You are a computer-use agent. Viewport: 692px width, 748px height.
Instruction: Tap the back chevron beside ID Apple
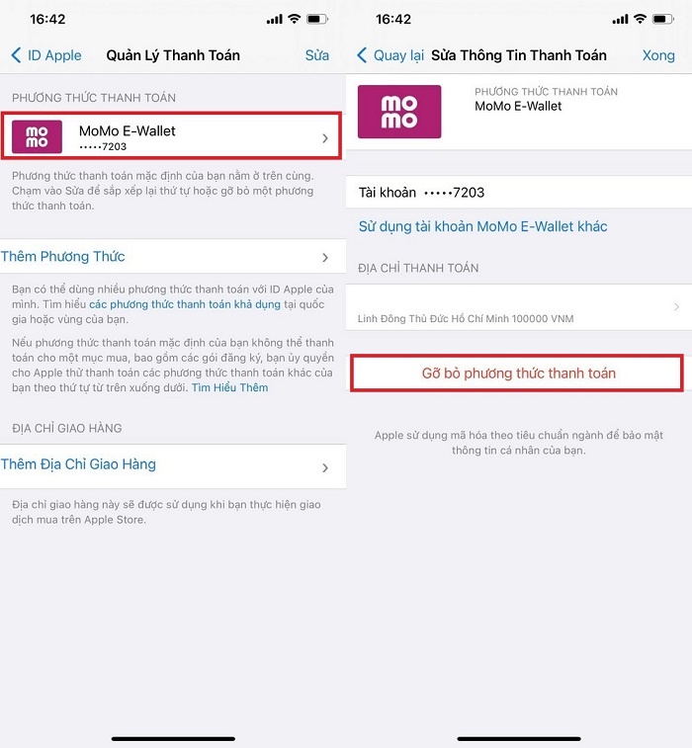pyautogui.click(x=16, y=55)
